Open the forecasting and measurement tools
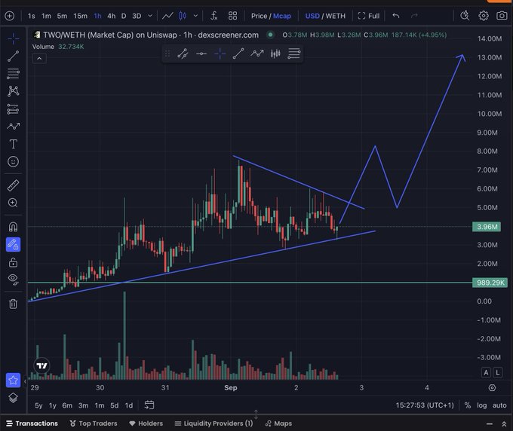 (13, 109)
